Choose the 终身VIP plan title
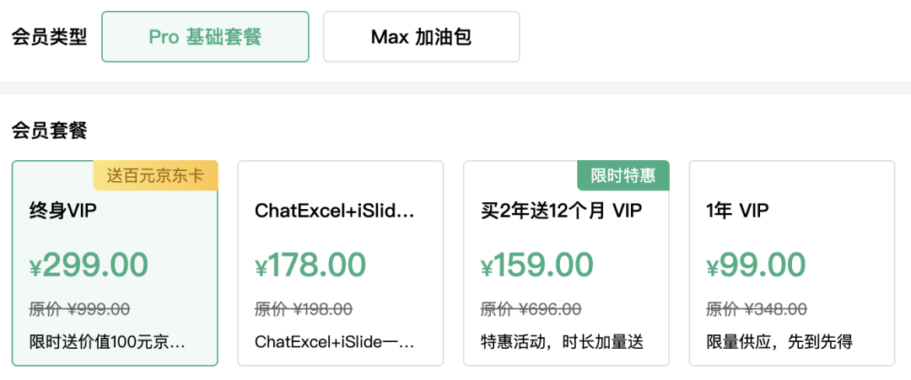Viewport: 911px width, 380px height. pyautogui.click(x=62, y=211)
